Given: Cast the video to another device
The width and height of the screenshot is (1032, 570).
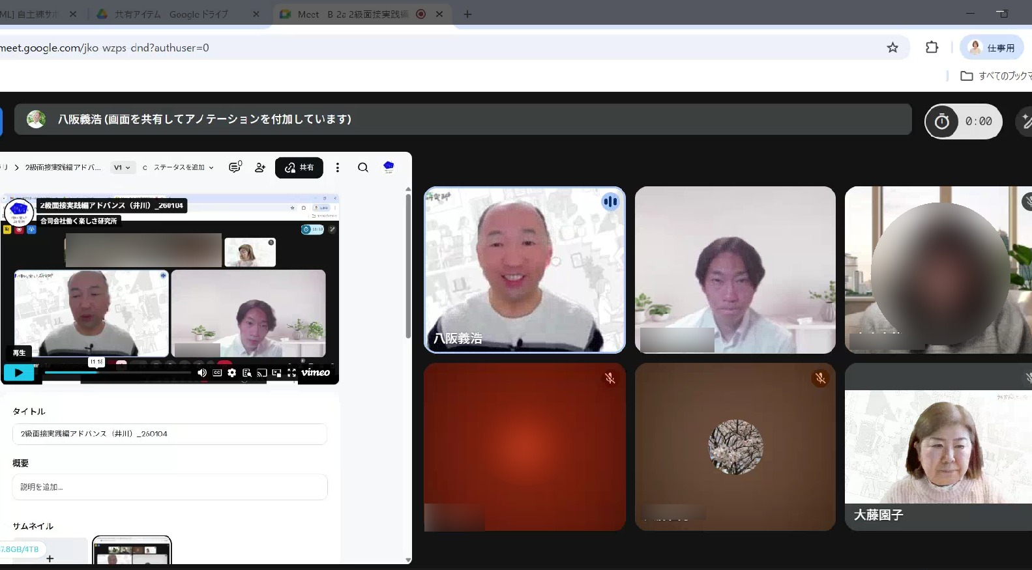Looking at the screenshot, I should 261,373.
